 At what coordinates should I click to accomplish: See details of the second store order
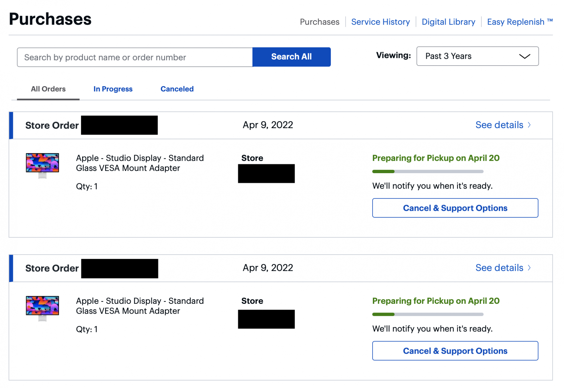pyautogui.click(x=499, y=267)
